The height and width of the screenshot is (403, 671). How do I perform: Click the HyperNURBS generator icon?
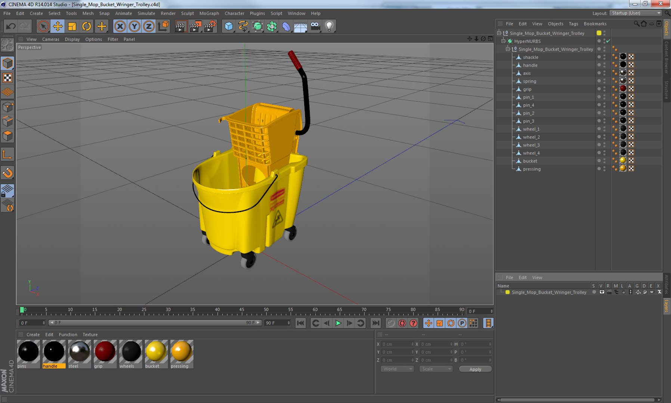click(257, 26)
